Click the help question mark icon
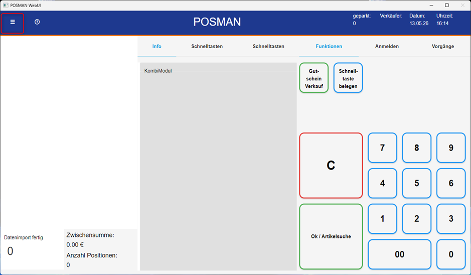Viewport: 471px width, 275px height. 37,22
